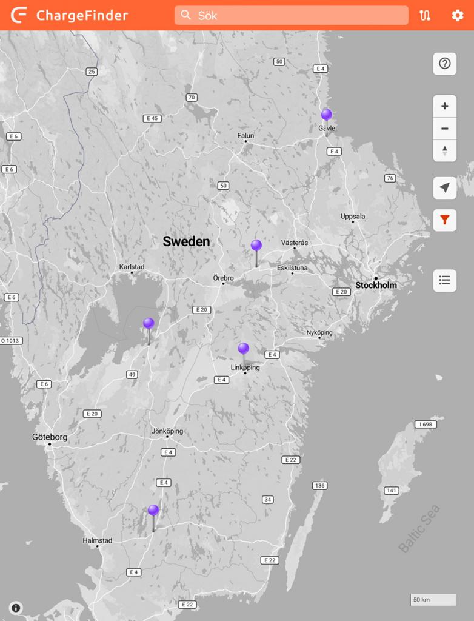Center map on my location arrow
474x621 pixels.
[444, 188]
